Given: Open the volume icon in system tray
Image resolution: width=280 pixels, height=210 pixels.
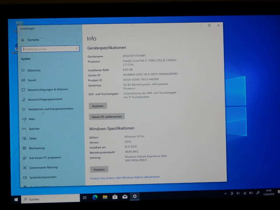Looking at the screenshot, I should pos(238,193).
